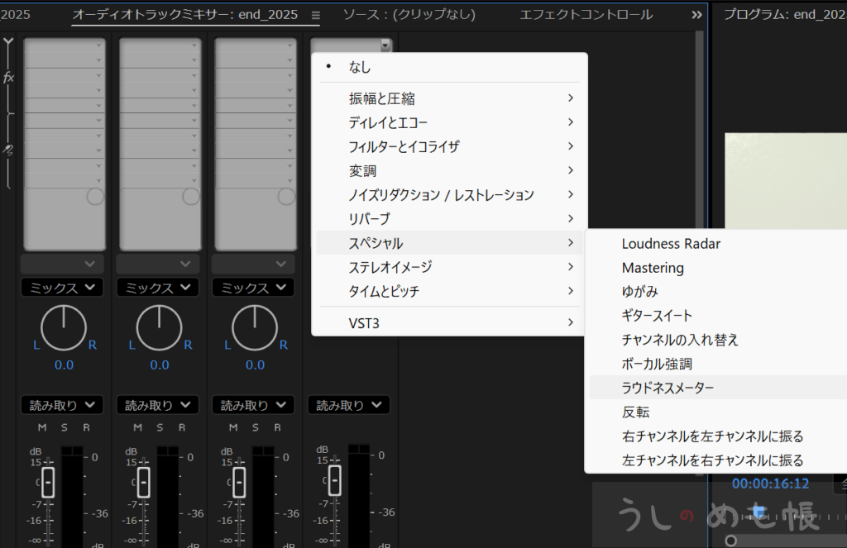Viewport: 847px width, 548px height.
Task: Click the volume fader on the first track
Action: [x=48, y=481]
